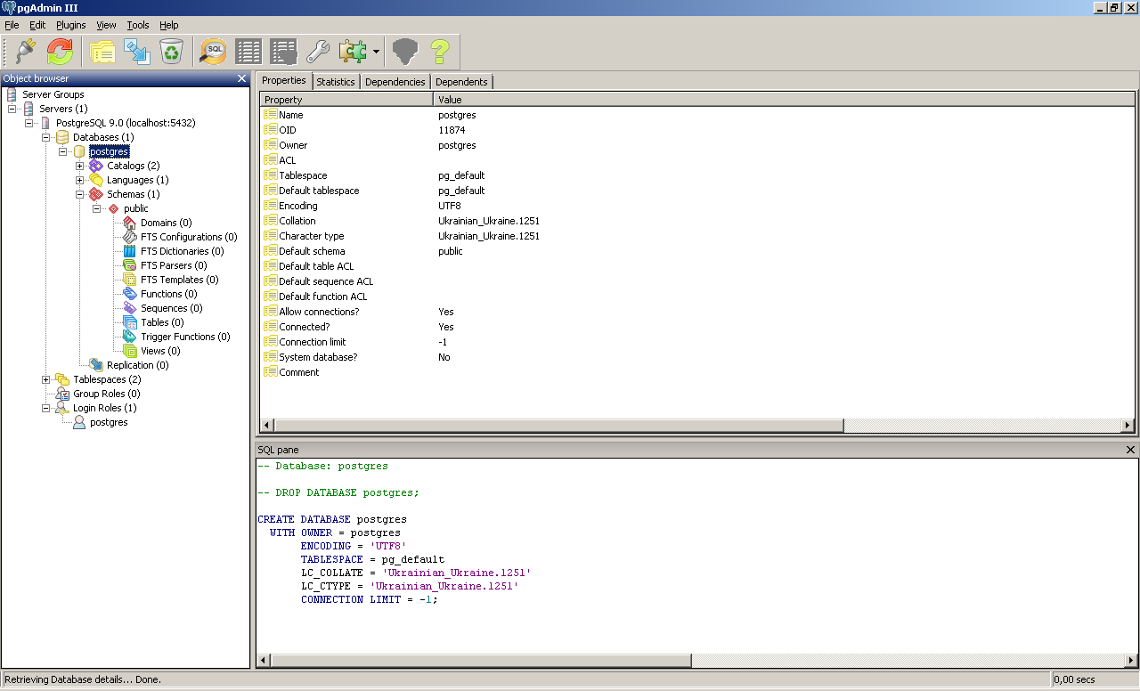This screenshot has height=691, width=1140.
Task: Open the Help menu
Action: [x=169, y=25]
